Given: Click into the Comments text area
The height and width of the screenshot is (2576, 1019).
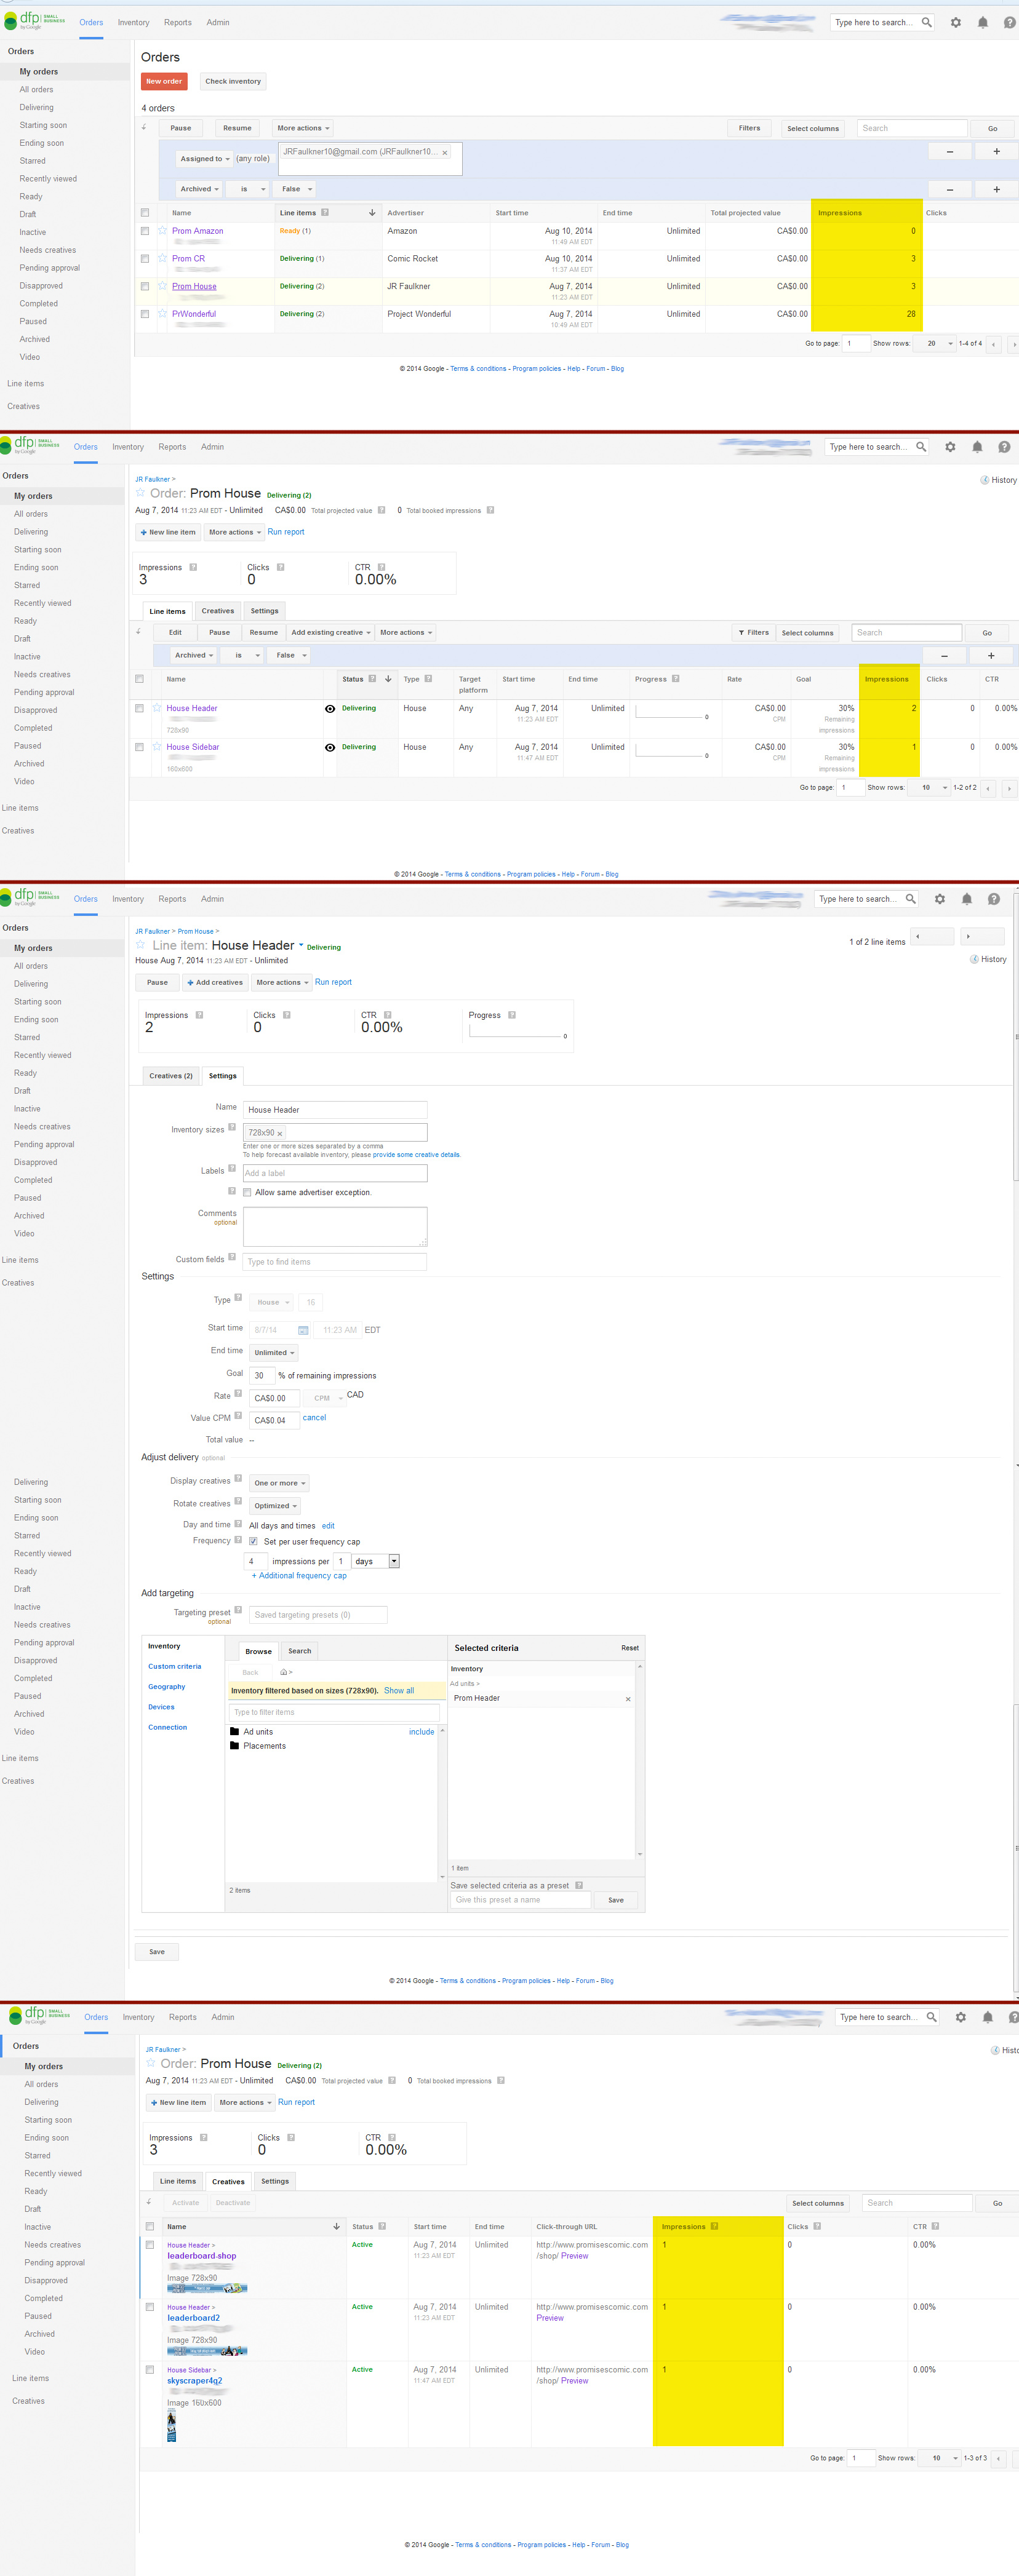Looking at the screenshot, I should point(334,1226).
